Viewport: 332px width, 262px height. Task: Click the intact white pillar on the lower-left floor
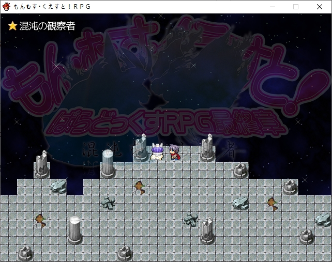point(74,229)
